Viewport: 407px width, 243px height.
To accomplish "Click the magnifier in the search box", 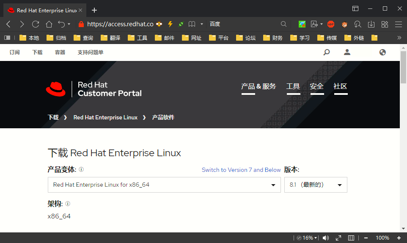I will [283, 24].
